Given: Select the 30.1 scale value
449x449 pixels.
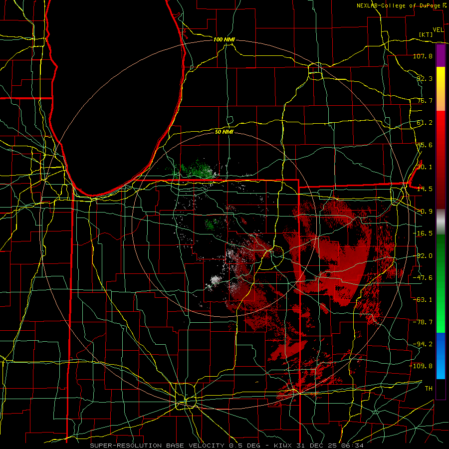Looking at the screenshot, I should pos(424,167).
